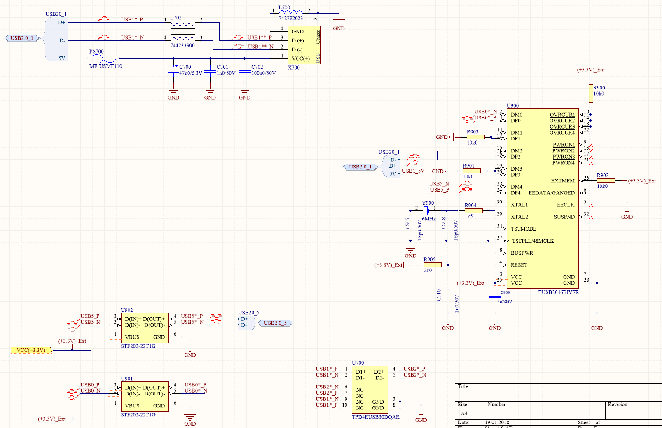This screenshot has width=662, height=428.
Task: Select the USB5*_N net label
Action: (x=192, y=322)
